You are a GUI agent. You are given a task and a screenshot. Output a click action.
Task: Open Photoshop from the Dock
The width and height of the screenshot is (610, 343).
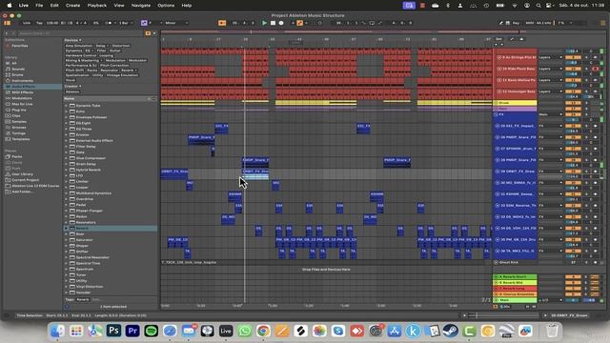click(x=113, y=331)
